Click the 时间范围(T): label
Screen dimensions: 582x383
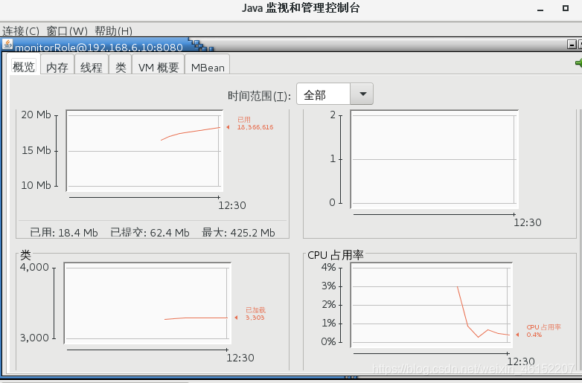point(259,96)
